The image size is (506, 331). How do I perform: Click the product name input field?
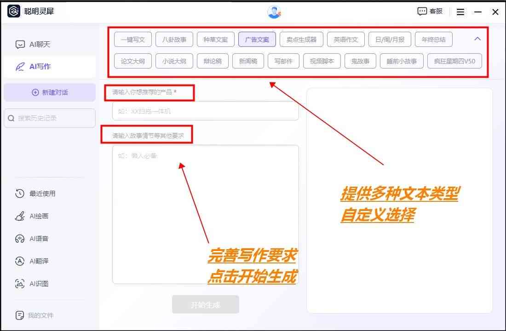(206, 111)
